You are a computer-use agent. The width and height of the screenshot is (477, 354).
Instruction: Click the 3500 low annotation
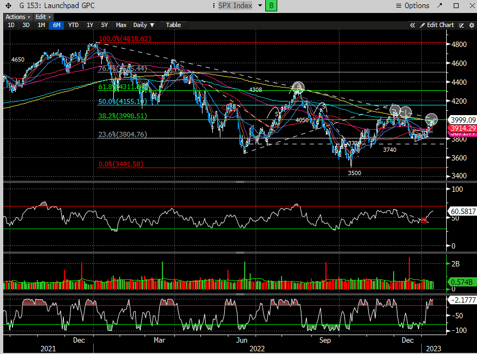point(355,173)
